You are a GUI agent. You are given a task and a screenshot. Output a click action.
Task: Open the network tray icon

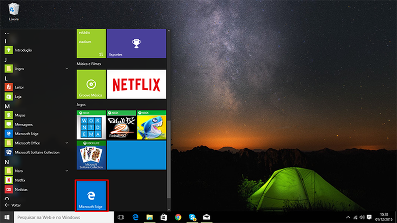(x=355, y=217)
